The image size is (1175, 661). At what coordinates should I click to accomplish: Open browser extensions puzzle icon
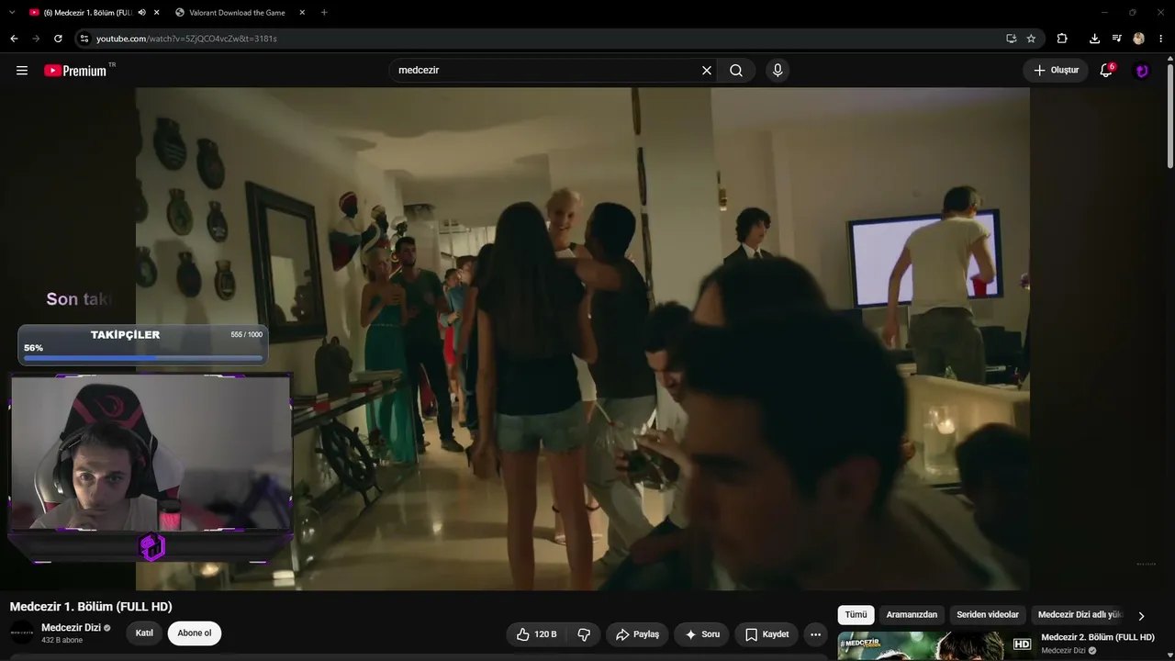(x=1062, y=39)
